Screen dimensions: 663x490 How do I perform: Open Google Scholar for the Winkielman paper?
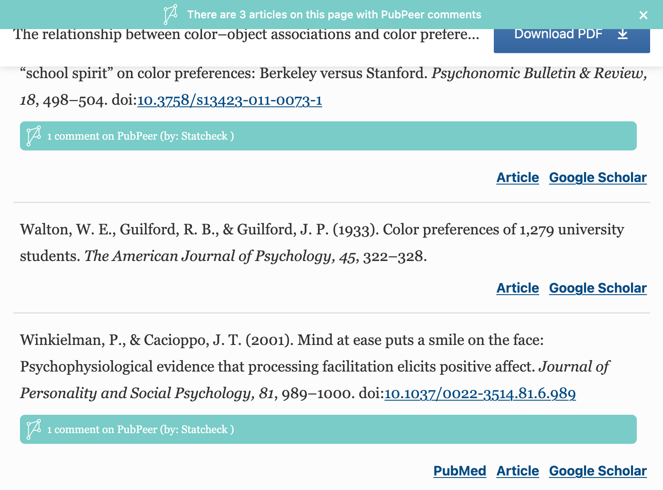click(597, 471)
